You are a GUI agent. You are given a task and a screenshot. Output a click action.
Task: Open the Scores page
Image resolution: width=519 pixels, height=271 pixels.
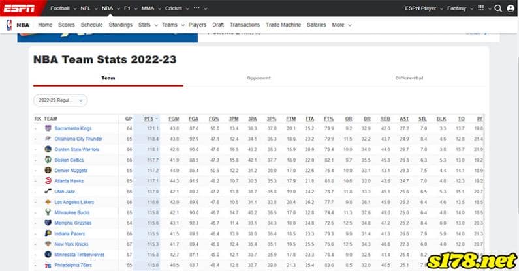pyautogui.click(x=67, y=25)
